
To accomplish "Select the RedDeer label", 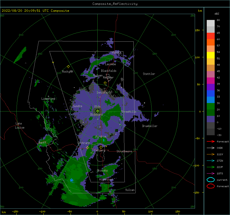I will coord(108,77).
